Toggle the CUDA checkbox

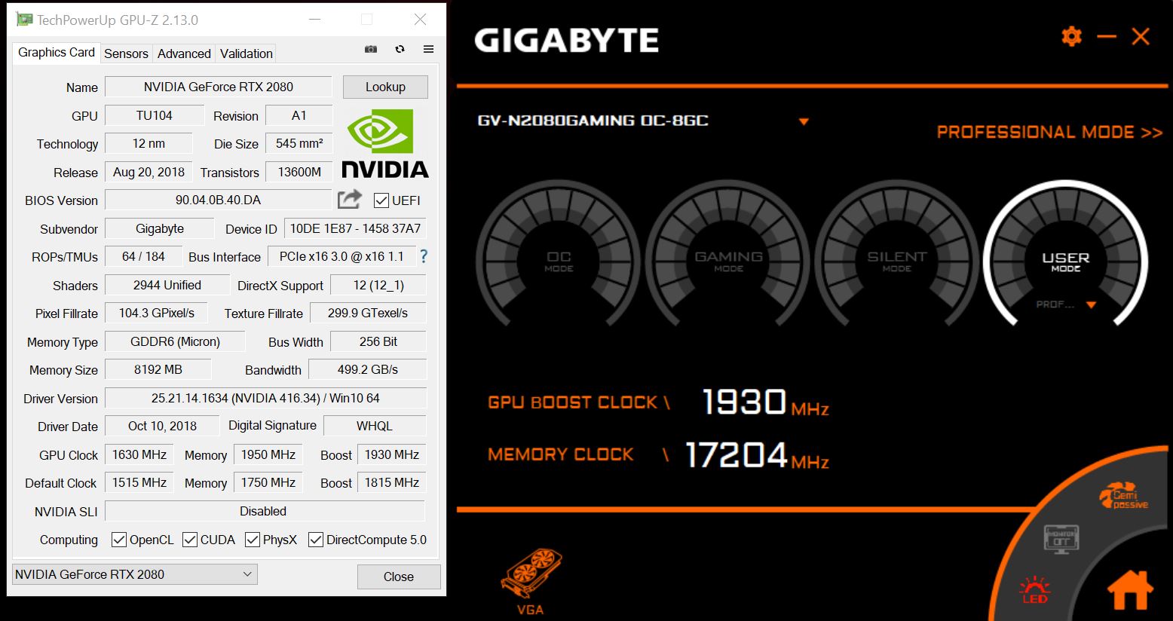[190, 540]
